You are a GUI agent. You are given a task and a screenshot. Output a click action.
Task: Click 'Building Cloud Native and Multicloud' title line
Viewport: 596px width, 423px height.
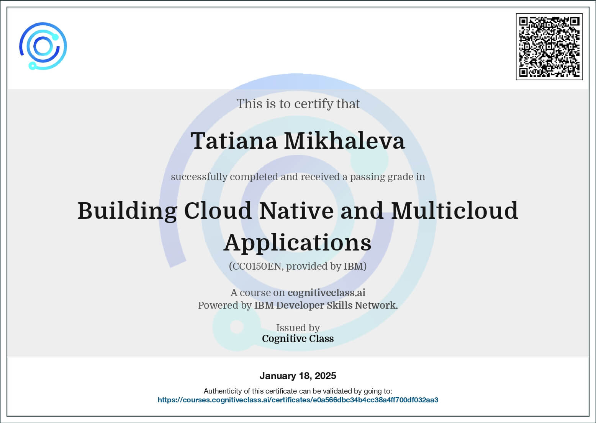[298, 211]
